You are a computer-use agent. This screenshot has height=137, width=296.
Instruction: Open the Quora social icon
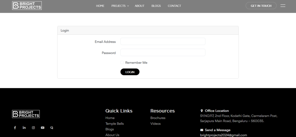click(52, 127)
